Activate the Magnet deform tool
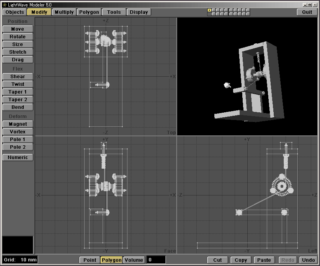The width and height of the screenshot is (320, 266). click(18, 124)
